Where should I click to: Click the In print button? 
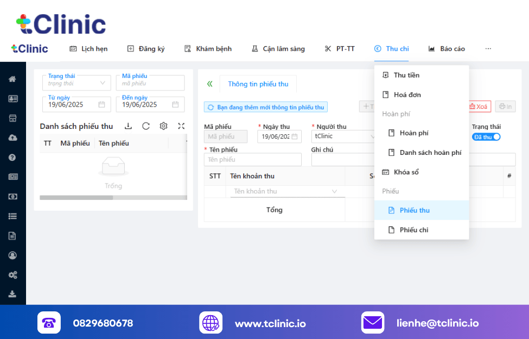click(505, 107)
